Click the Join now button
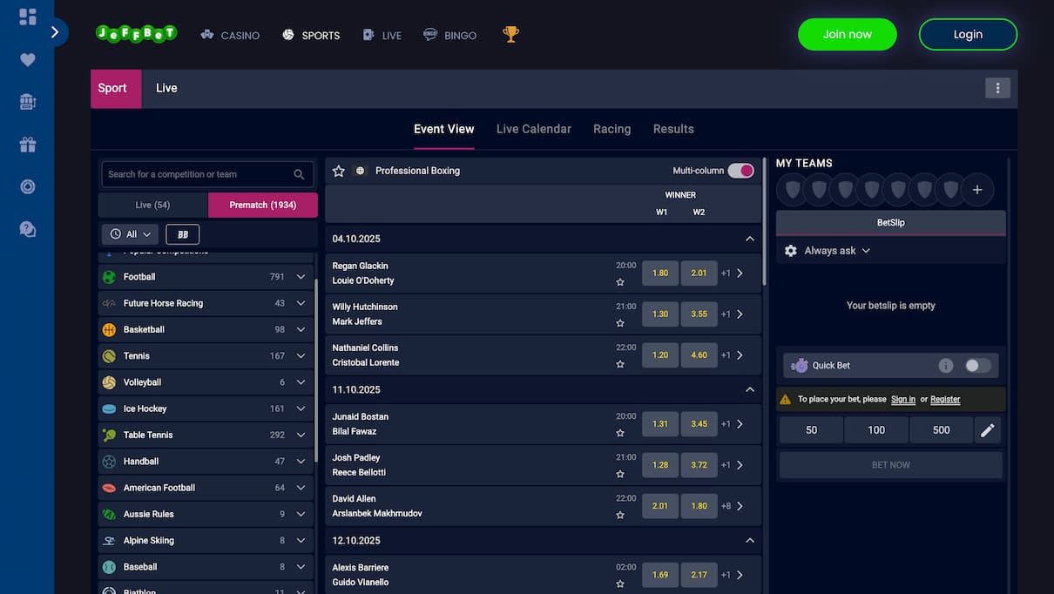This screenshot has width=1054, height=594. coord(847,35)
